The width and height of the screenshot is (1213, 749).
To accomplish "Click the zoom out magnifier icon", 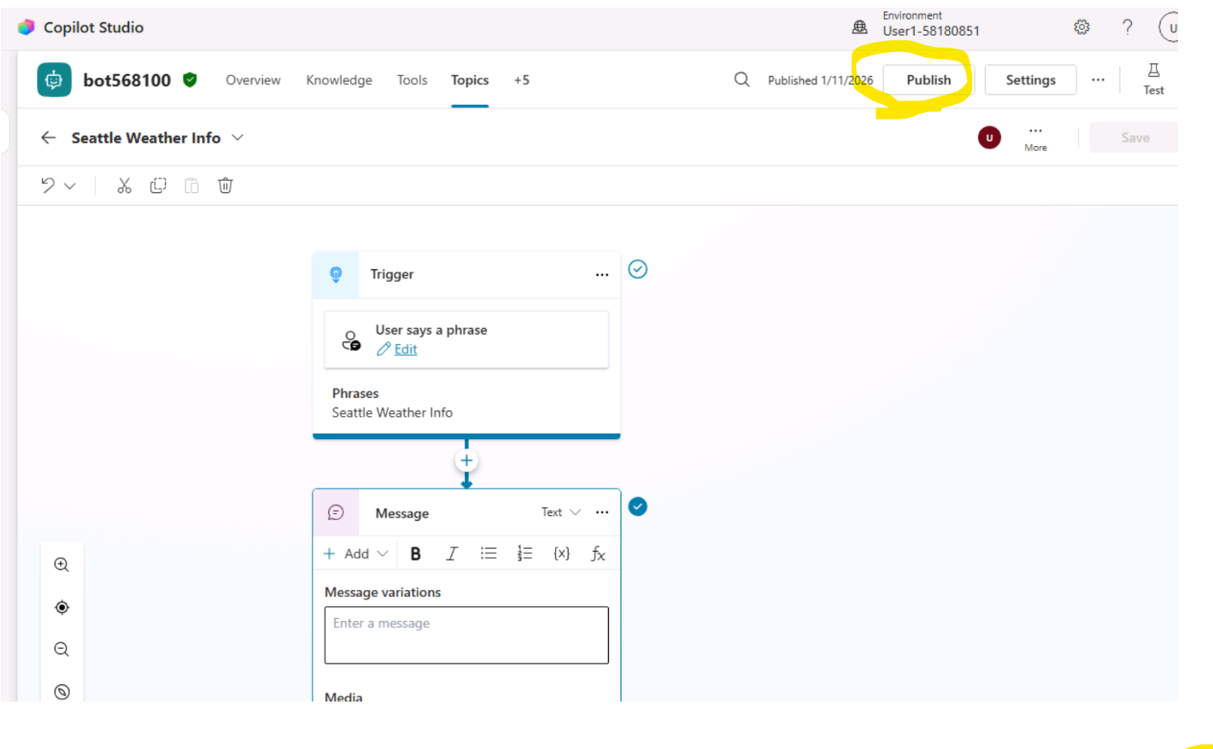I will click(x=62, y=649).
